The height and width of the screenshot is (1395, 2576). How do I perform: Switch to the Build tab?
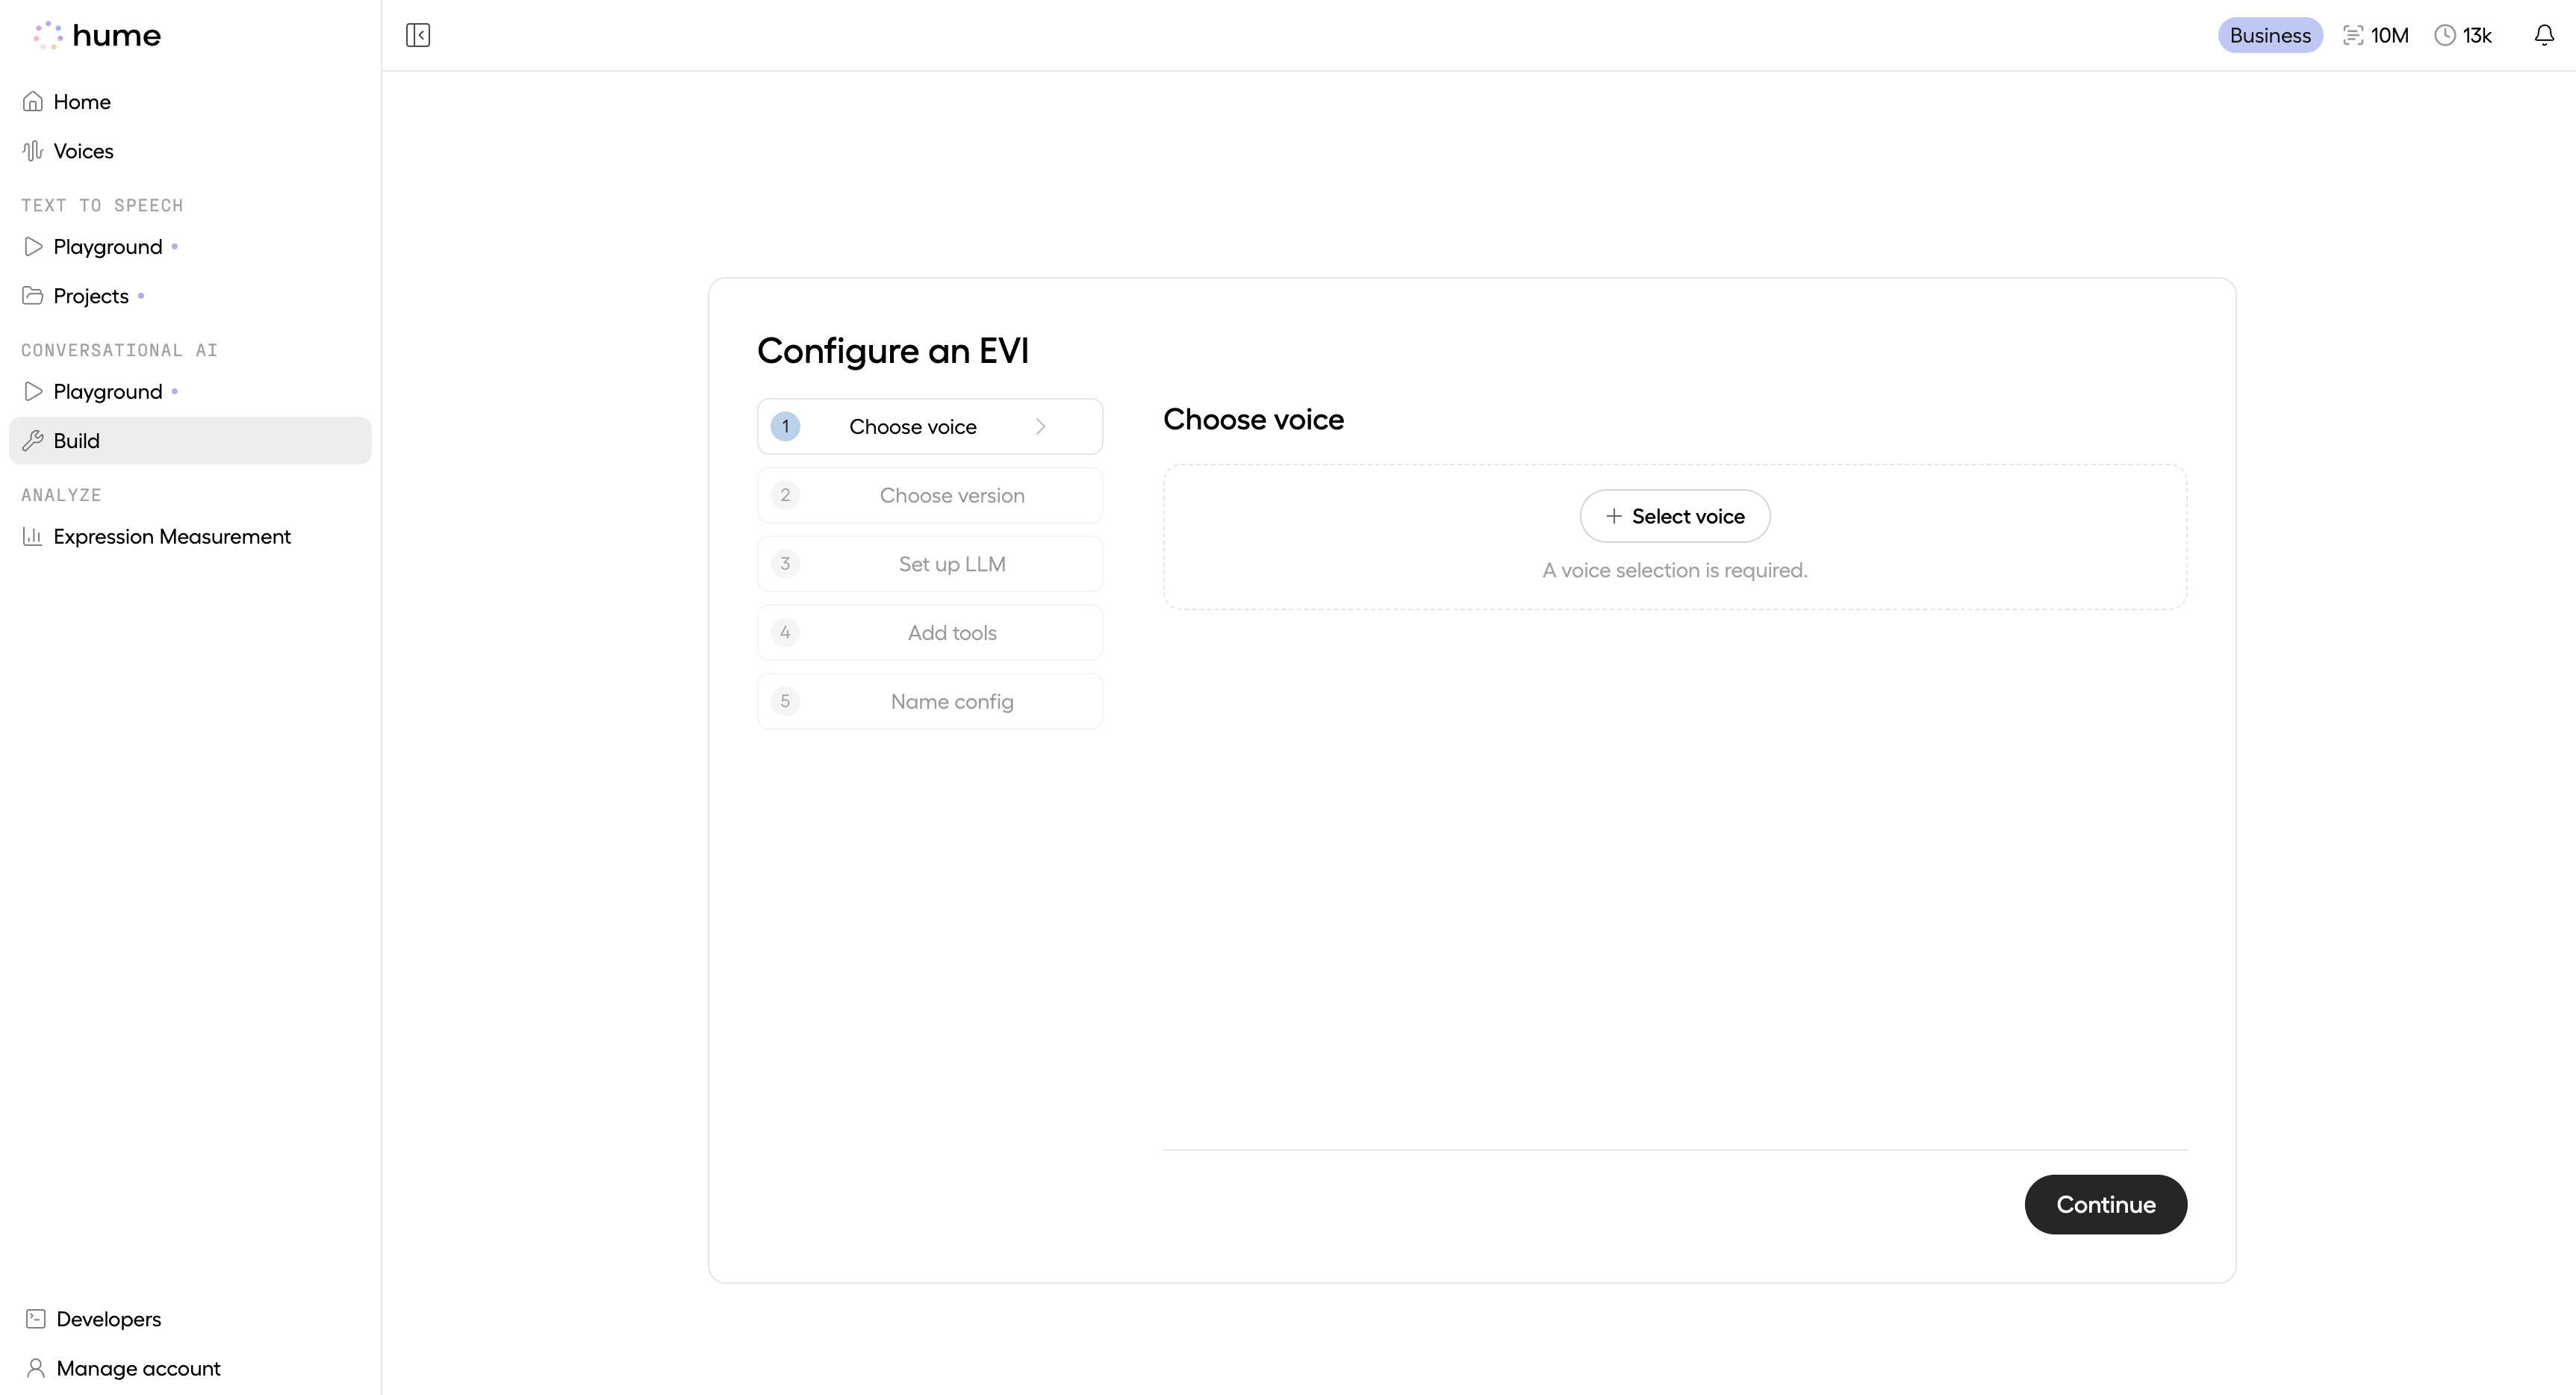[x=76, y=440]
